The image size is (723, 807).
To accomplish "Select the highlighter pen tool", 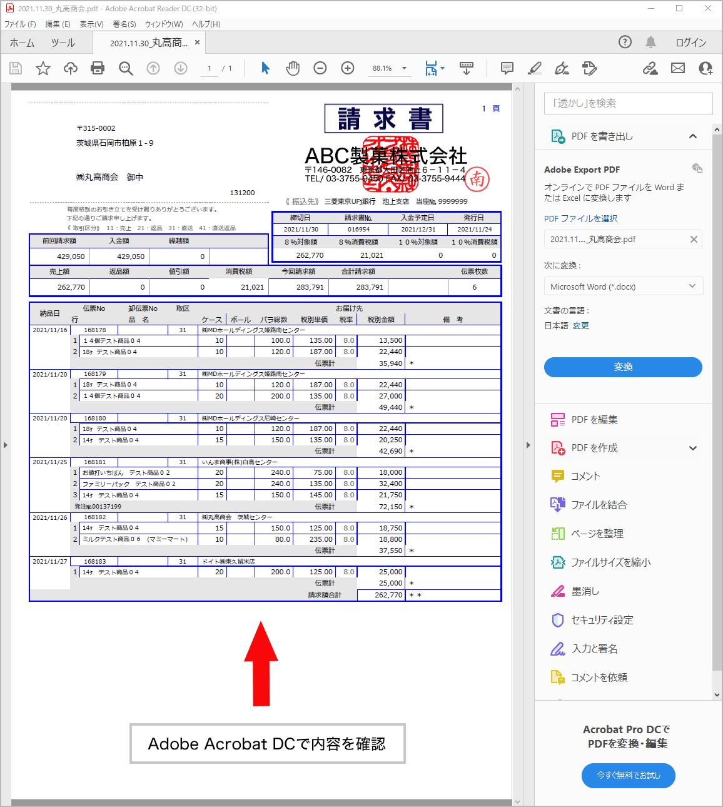I will pos(535,68).
